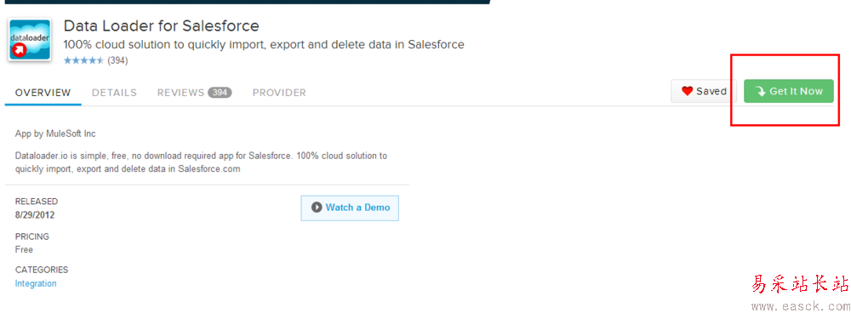Screen dimensions: 851x319
Task: Click the arrow icon in Get It Now
Action: pyautogui.click(x=760, y=91)
